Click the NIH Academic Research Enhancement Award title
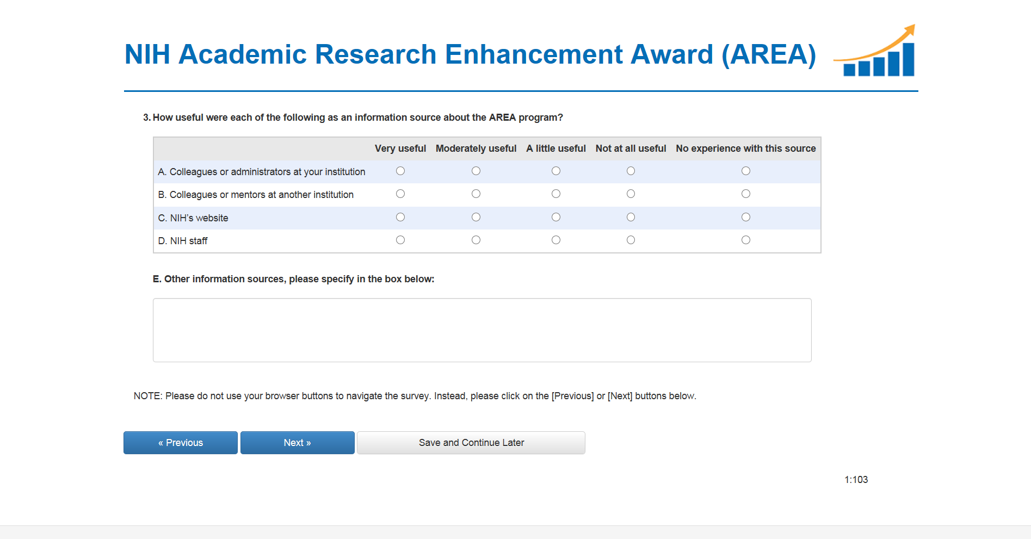The height and width of the screenshot is (539, 1031). [470, 54]
